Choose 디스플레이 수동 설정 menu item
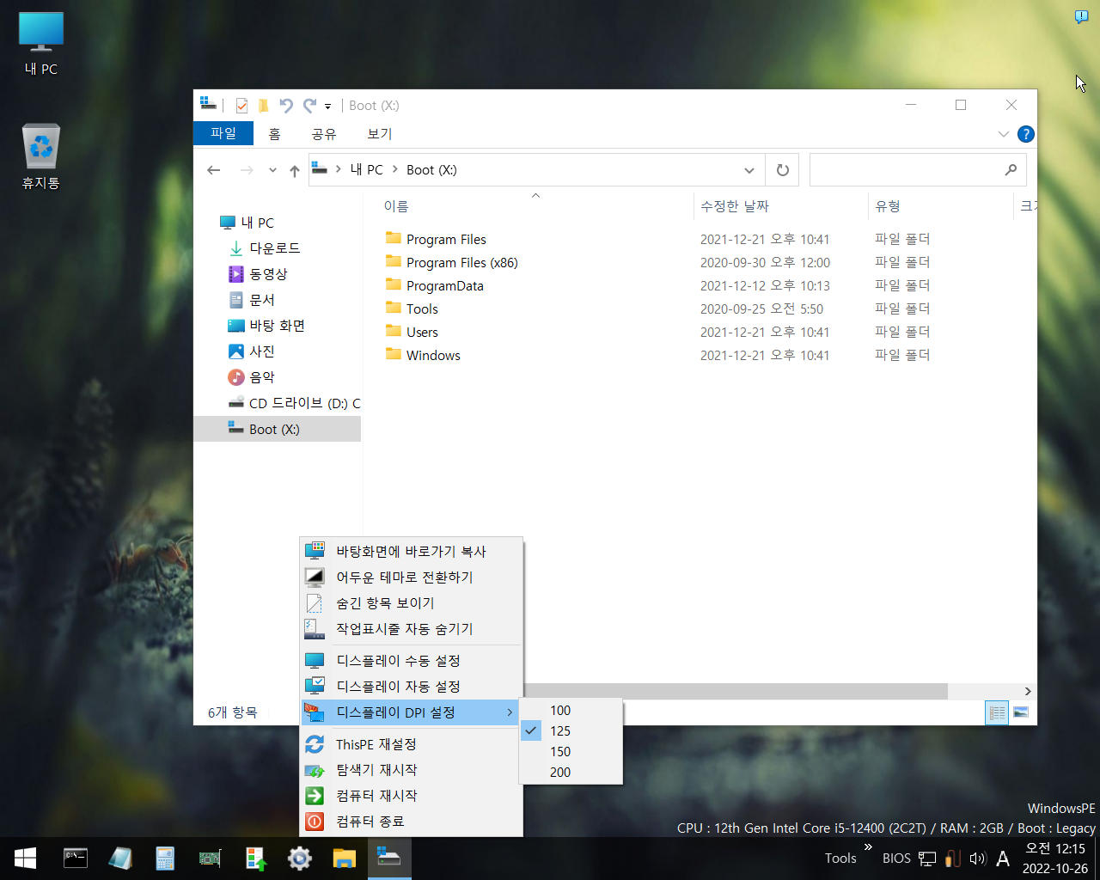The height and width of the screenshot is (880, 1100). click(412, 660)
